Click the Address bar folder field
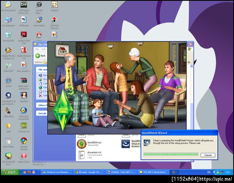Image resolution: width=234 pixels, height=183 pixels. (46, 62)
